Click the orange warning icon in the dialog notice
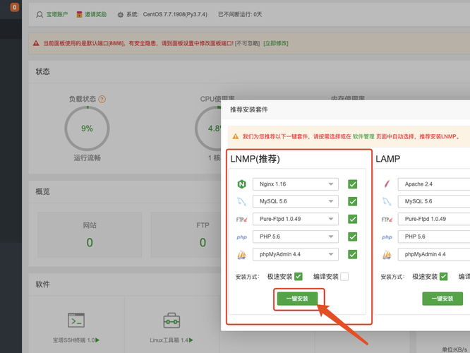The height and width of the screenshot is (353, 470). (236, 136)
